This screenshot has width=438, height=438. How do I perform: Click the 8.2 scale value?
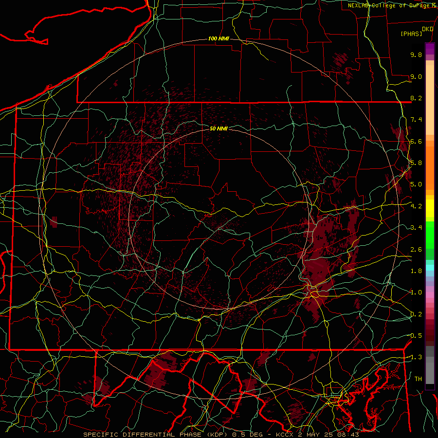click(x=416, y=98)
